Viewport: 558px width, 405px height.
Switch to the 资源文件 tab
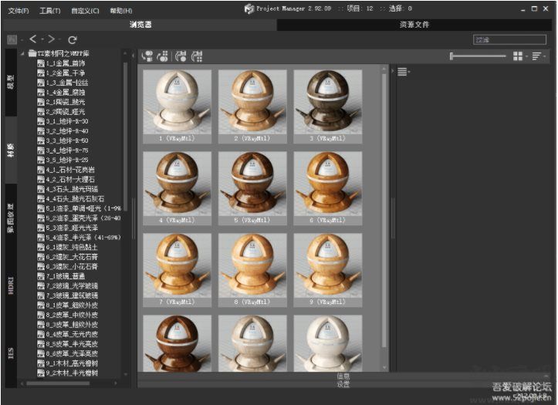(x=414, y=25)
